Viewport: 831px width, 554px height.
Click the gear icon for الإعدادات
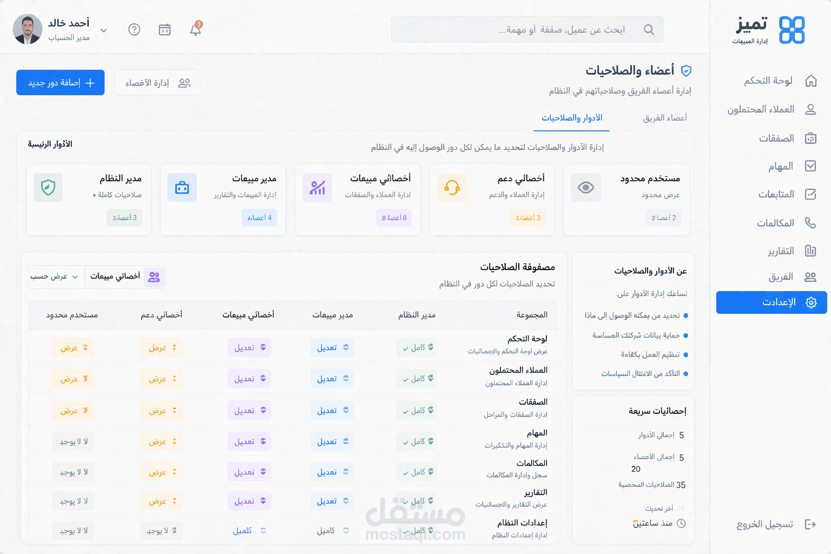pyautogui.click(x=810, y=302)
